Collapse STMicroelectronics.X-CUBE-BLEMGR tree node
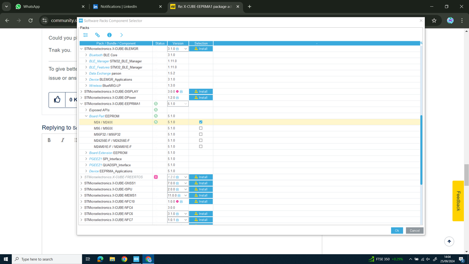The width and height of the screenshot is (469, 264). click(81, 49)
